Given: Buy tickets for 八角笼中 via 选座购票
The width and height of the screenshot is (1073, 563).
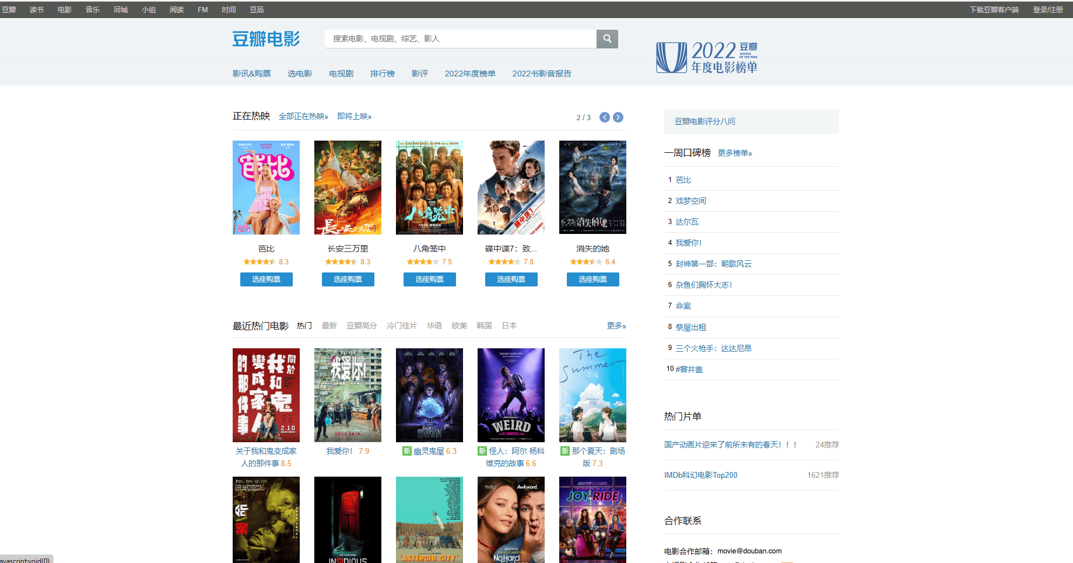Looking at the screenshot, I should pos(429,279).
